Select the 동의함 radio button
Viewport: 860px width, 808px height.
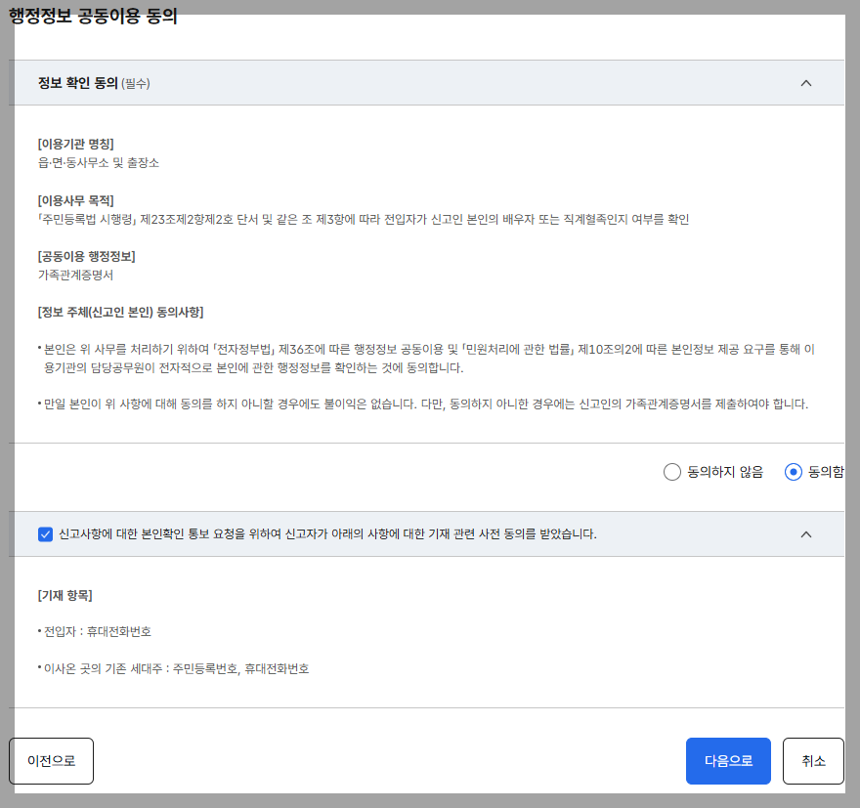794,472
